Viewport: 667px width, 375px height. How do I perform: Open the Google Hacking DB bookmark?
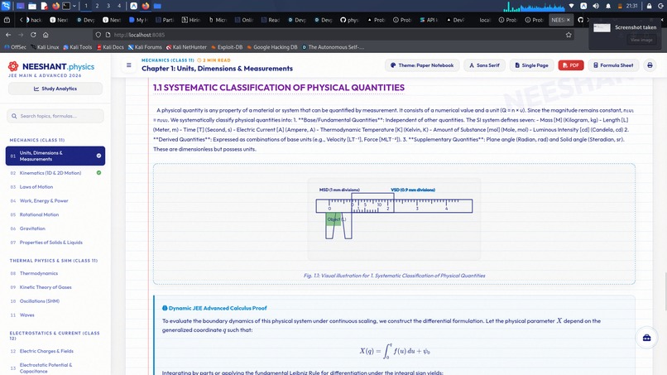click(x=272, y=47)
